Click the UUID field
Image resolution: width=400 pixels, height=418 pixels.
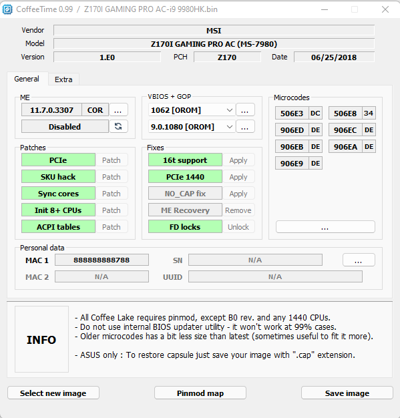click(x=275, y=276)
